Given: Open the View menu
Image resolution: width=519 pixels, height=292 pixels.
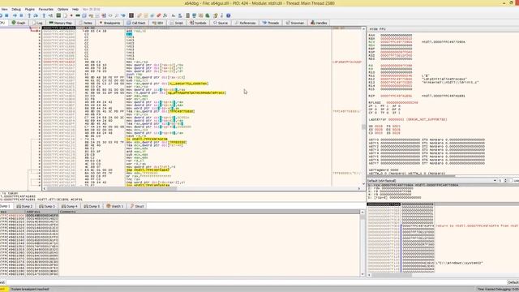Looking at the screenshot, I should click(4, 9).
